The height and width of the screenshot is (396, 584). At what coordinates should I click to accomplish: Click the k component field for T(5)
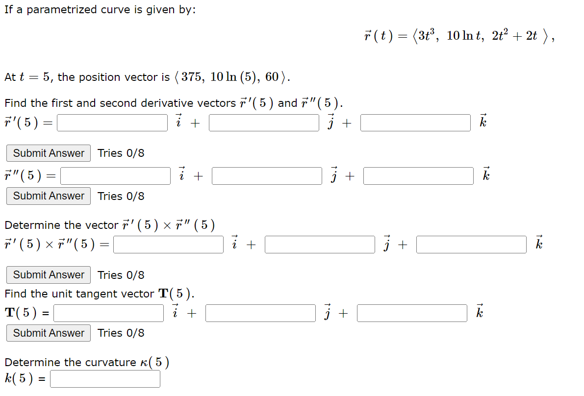(x=412, y=313)
